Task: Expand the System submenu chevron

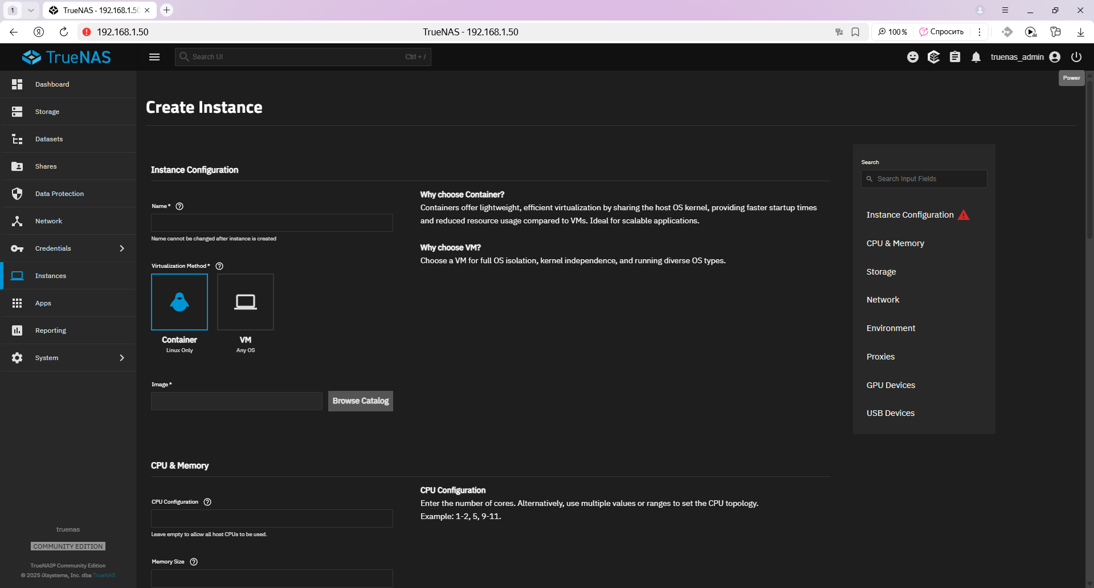Action: point(122,358)
